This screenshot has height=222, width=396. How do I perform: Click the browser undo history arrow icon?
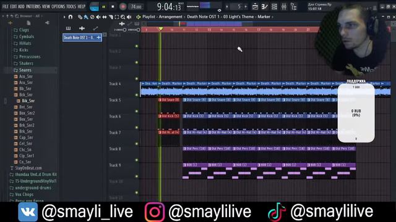pyautogui.click(x=12, y=16)
